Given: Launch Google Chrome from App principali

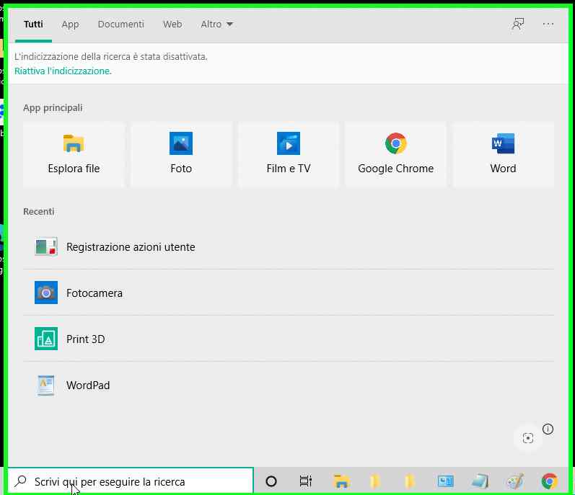Looking at the screenshot, I should click(x=395, y=155).
